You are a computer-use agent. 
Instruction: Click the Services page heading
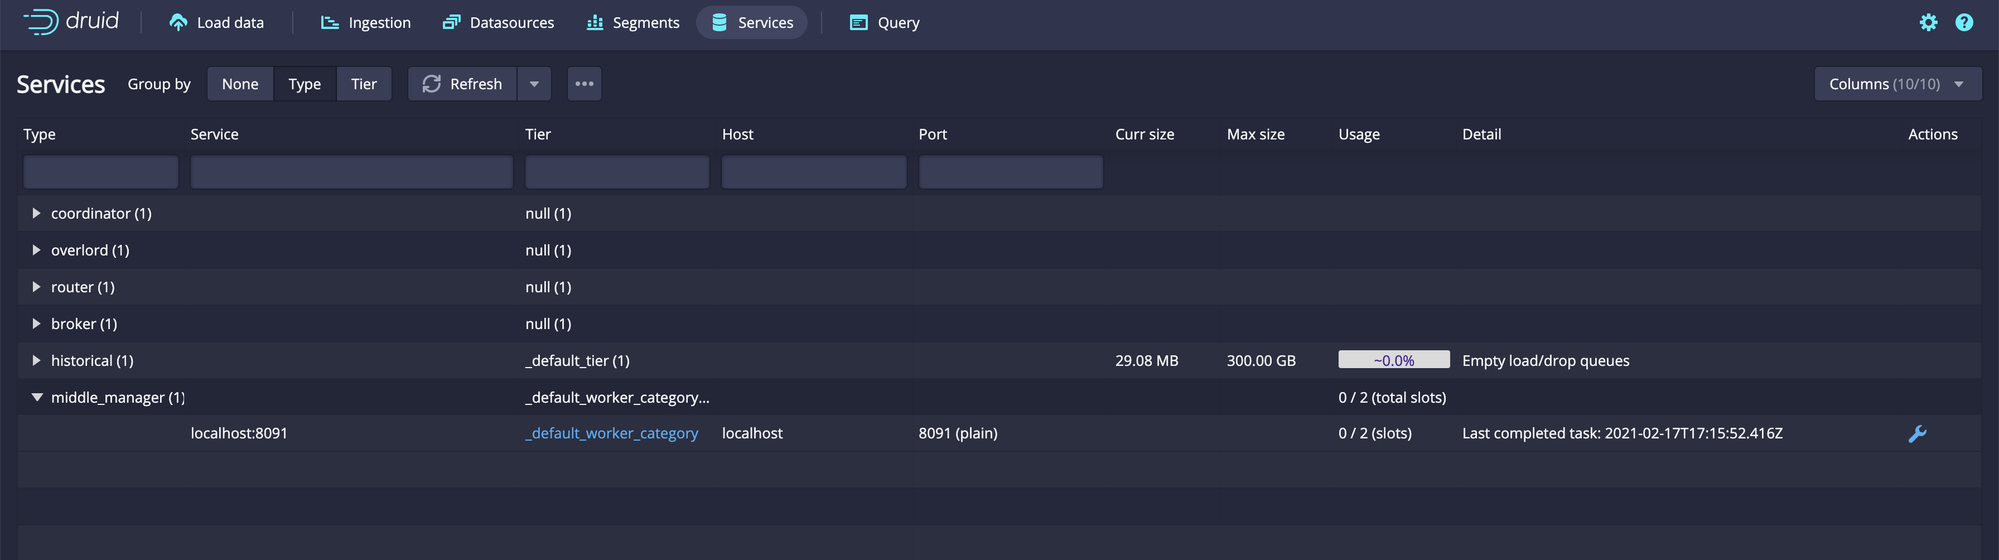pyautogui.click(x=61, y=84)
